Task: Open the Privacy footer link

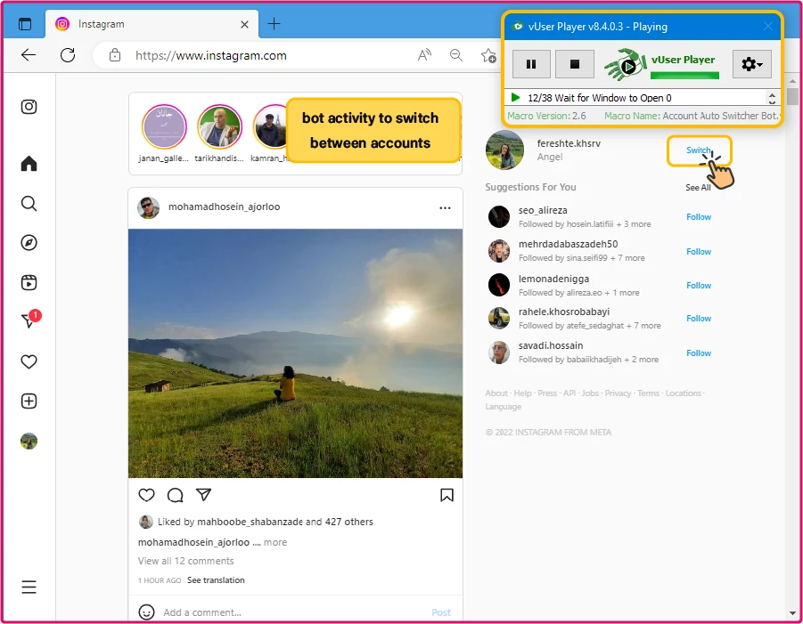Action: 618,393
